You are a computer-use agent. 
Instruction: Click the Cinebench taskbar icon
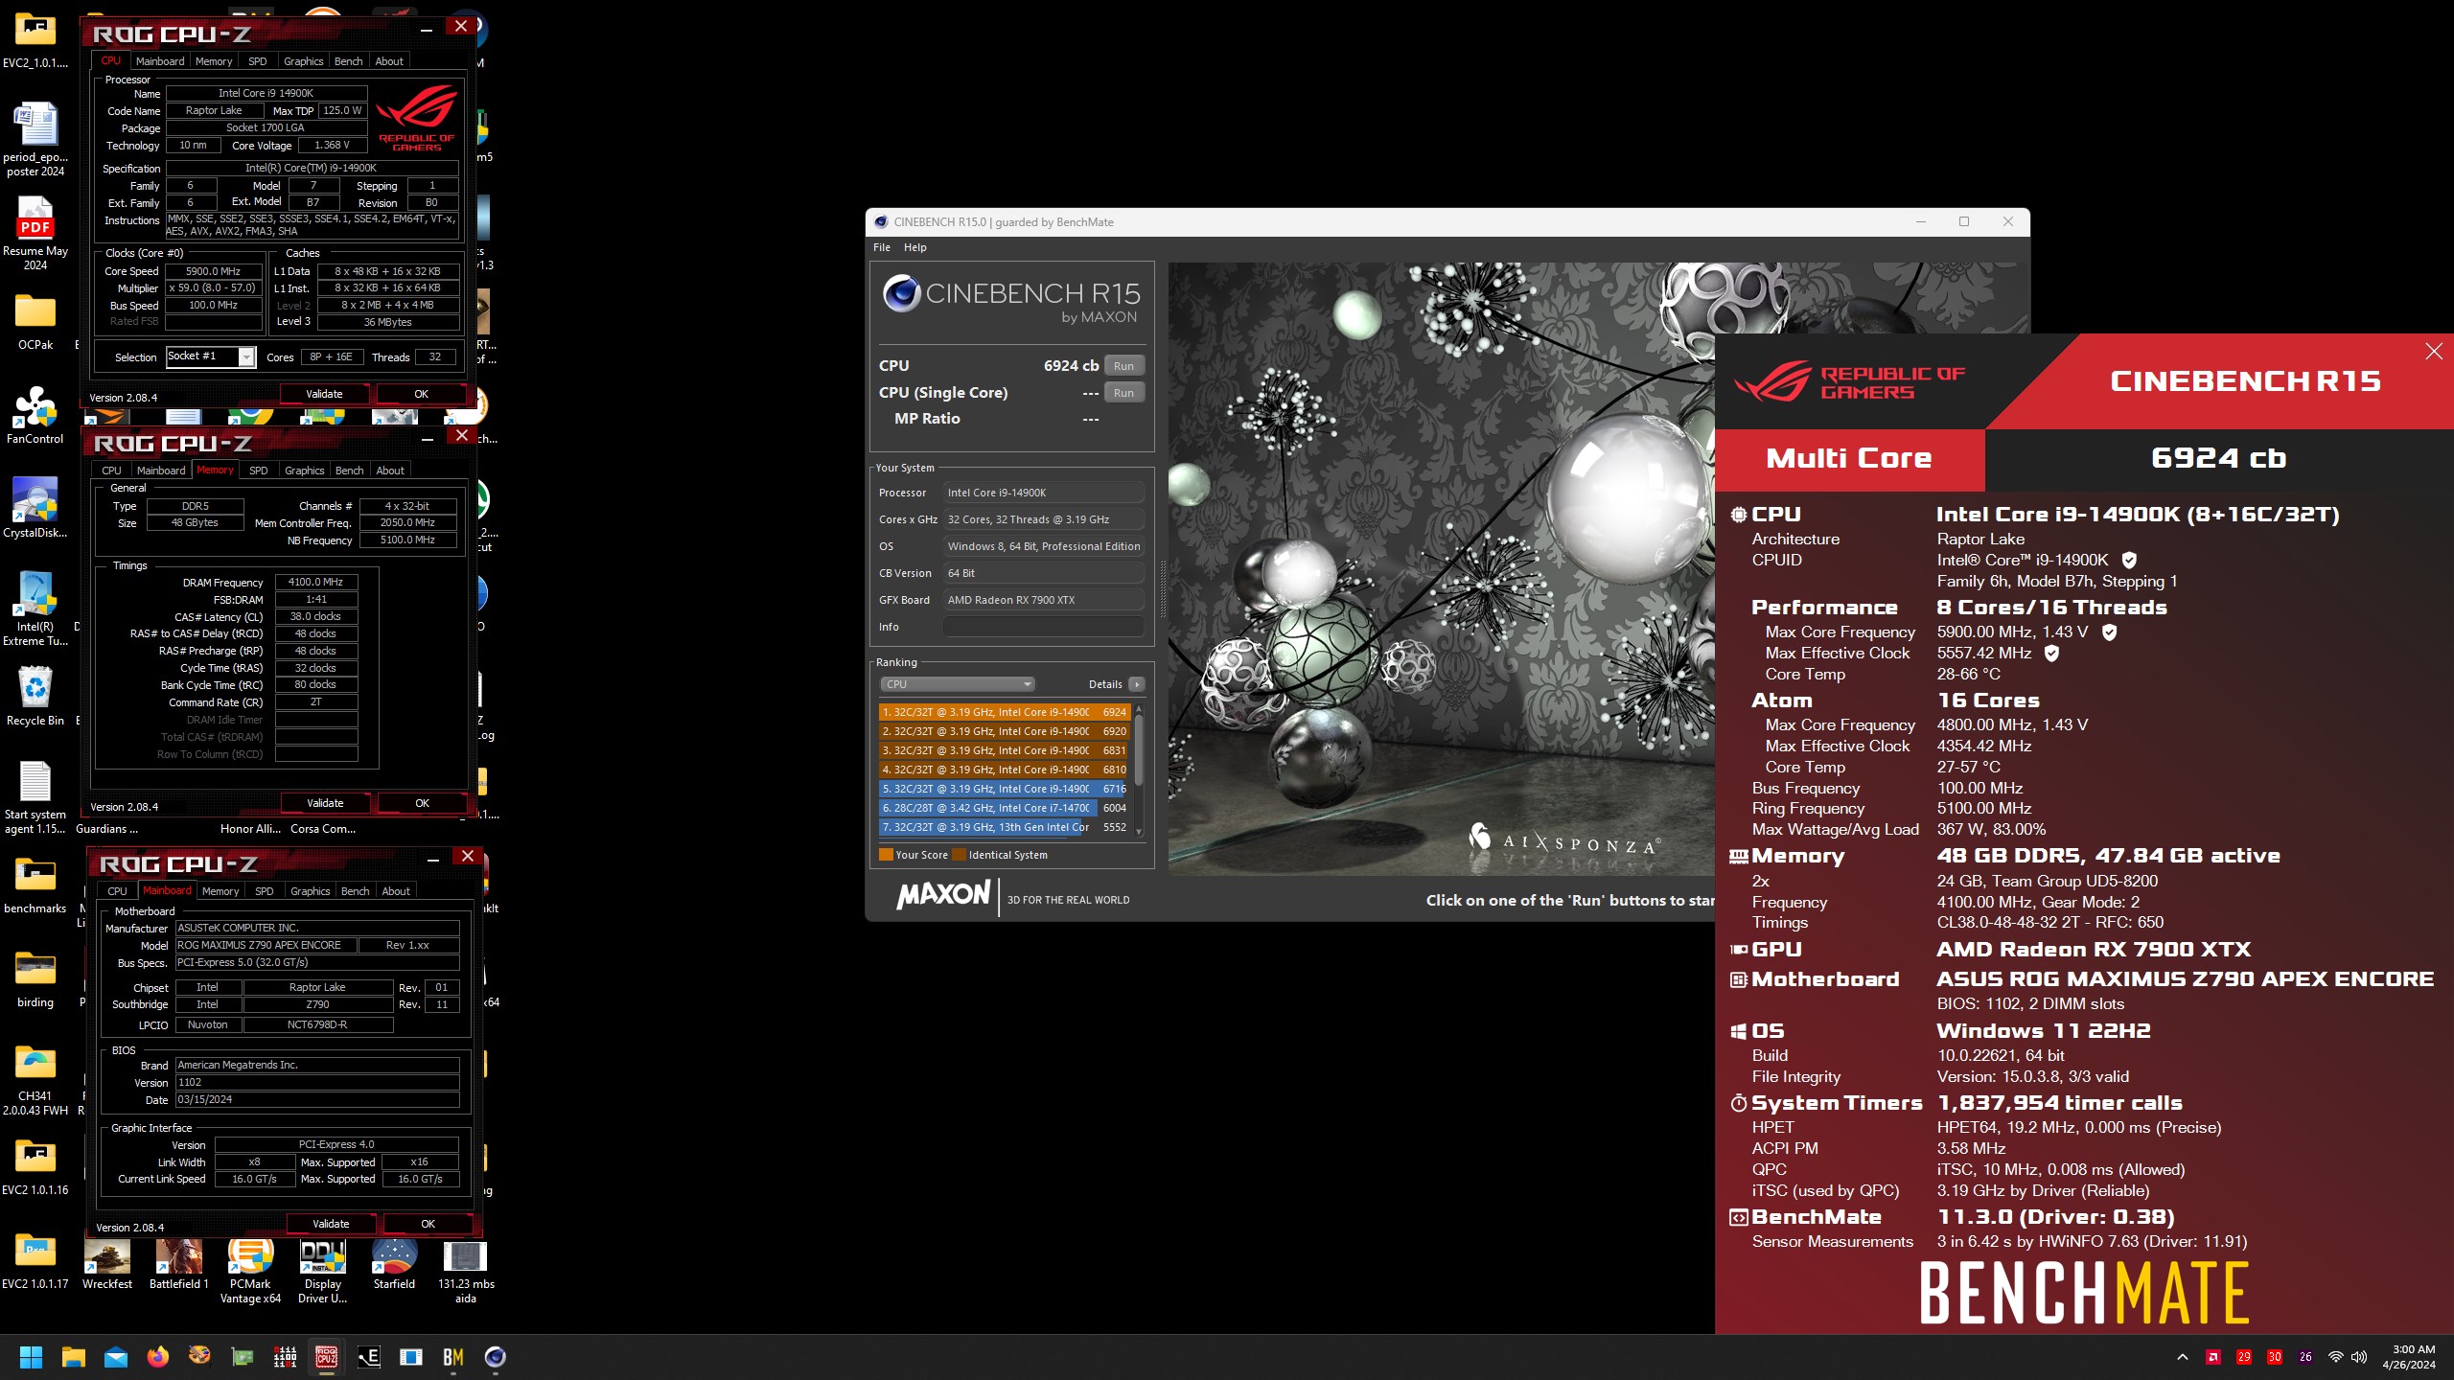tap(495, 1357)
